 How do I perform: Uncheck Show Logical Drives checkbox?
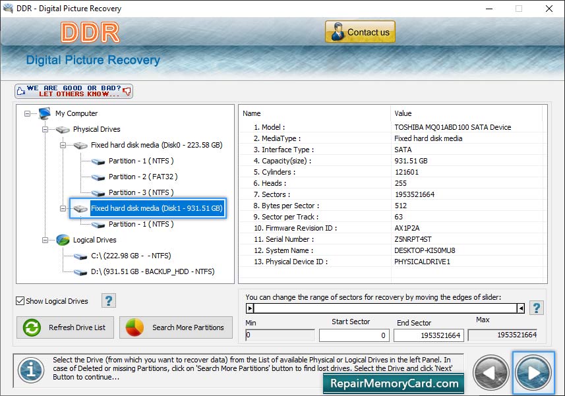(20, 301)
